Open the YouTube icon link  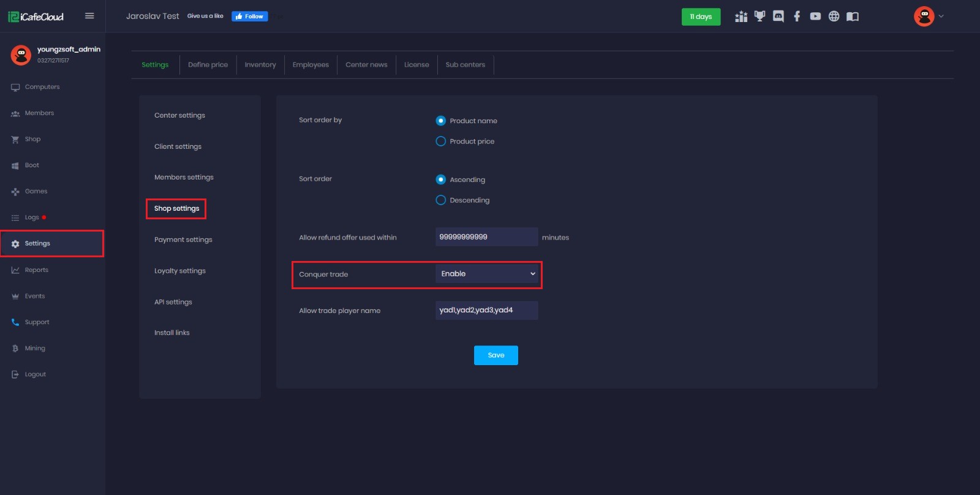pyautogui.click(x=815, y=17)
